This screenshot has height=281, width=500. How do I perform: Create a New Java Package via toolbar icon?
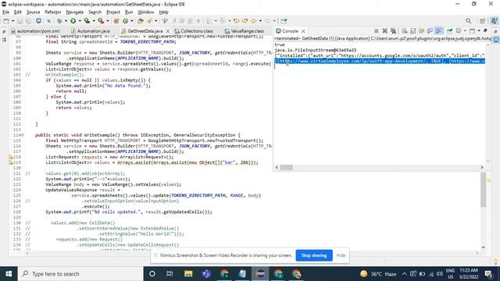pos(116,21)
